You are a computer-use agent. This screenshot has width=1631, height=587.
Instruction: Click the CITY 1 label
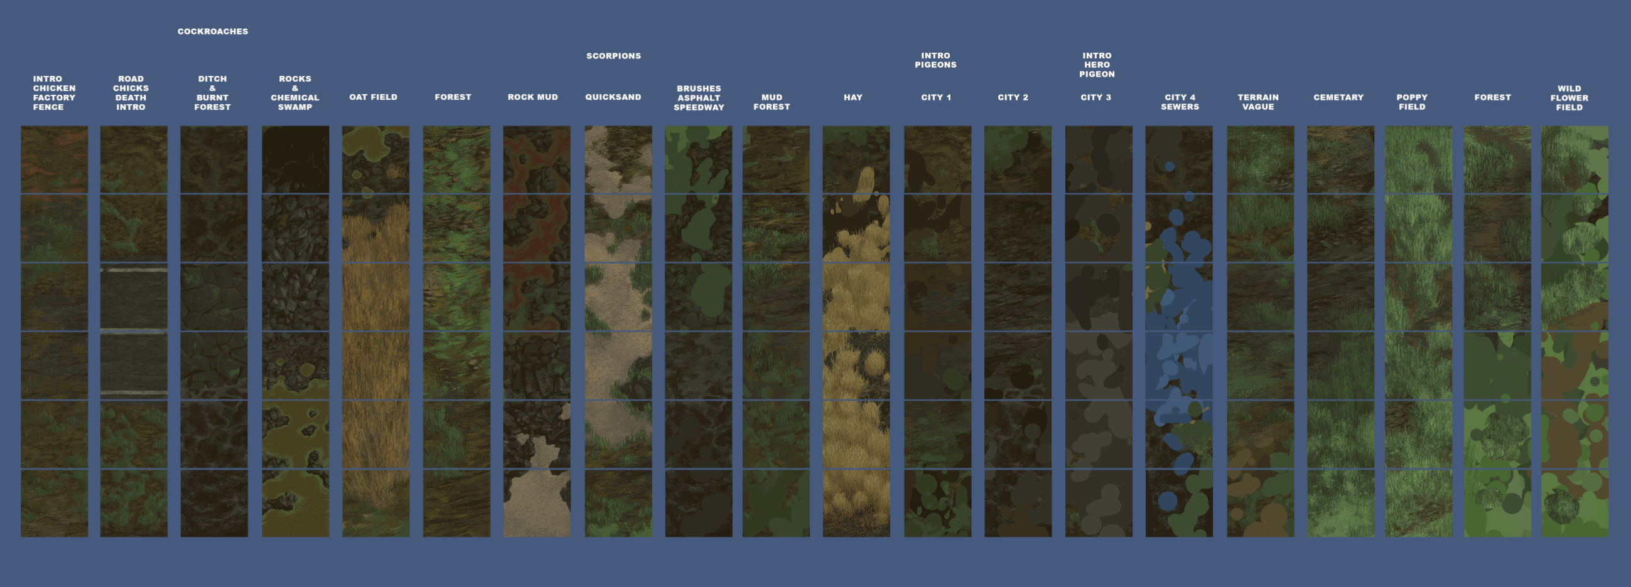pos(937,97)
